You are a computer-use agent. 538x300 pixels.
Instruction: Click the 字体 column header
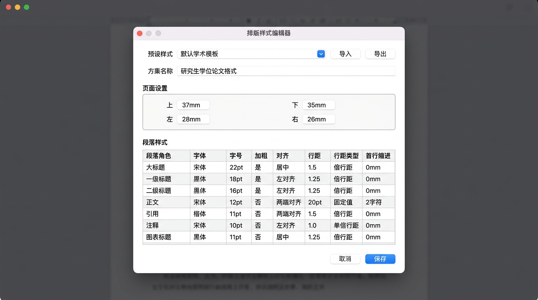coord(208,156)
